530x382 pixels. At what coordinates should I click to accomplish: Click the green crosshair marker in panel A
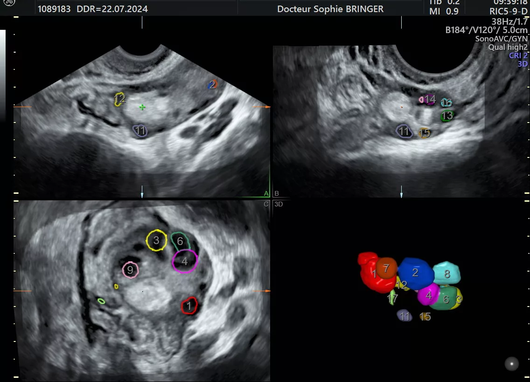point(142,107)
